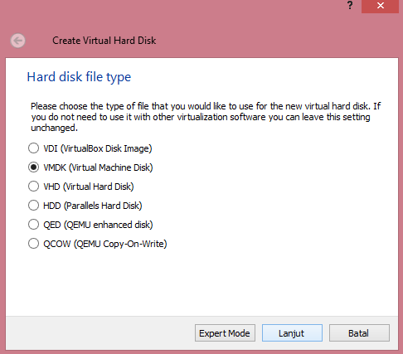
Task: Click the "VirtualBox Disk Image" label text
Action: (x=106, y=148)
